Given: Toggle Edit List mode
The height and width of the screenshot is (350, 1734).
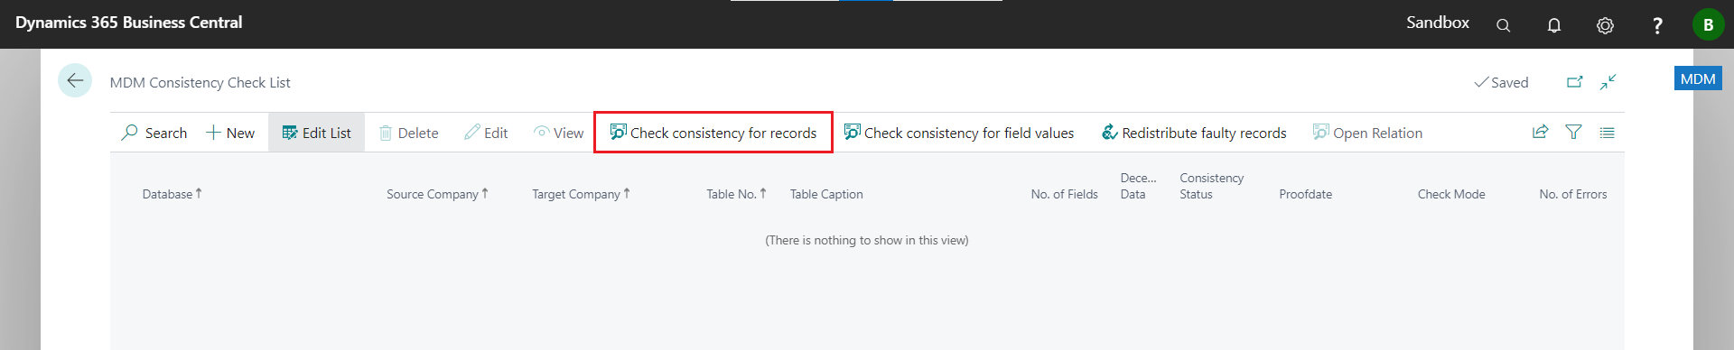Looking at the screenshot, I should pos(316,133).
